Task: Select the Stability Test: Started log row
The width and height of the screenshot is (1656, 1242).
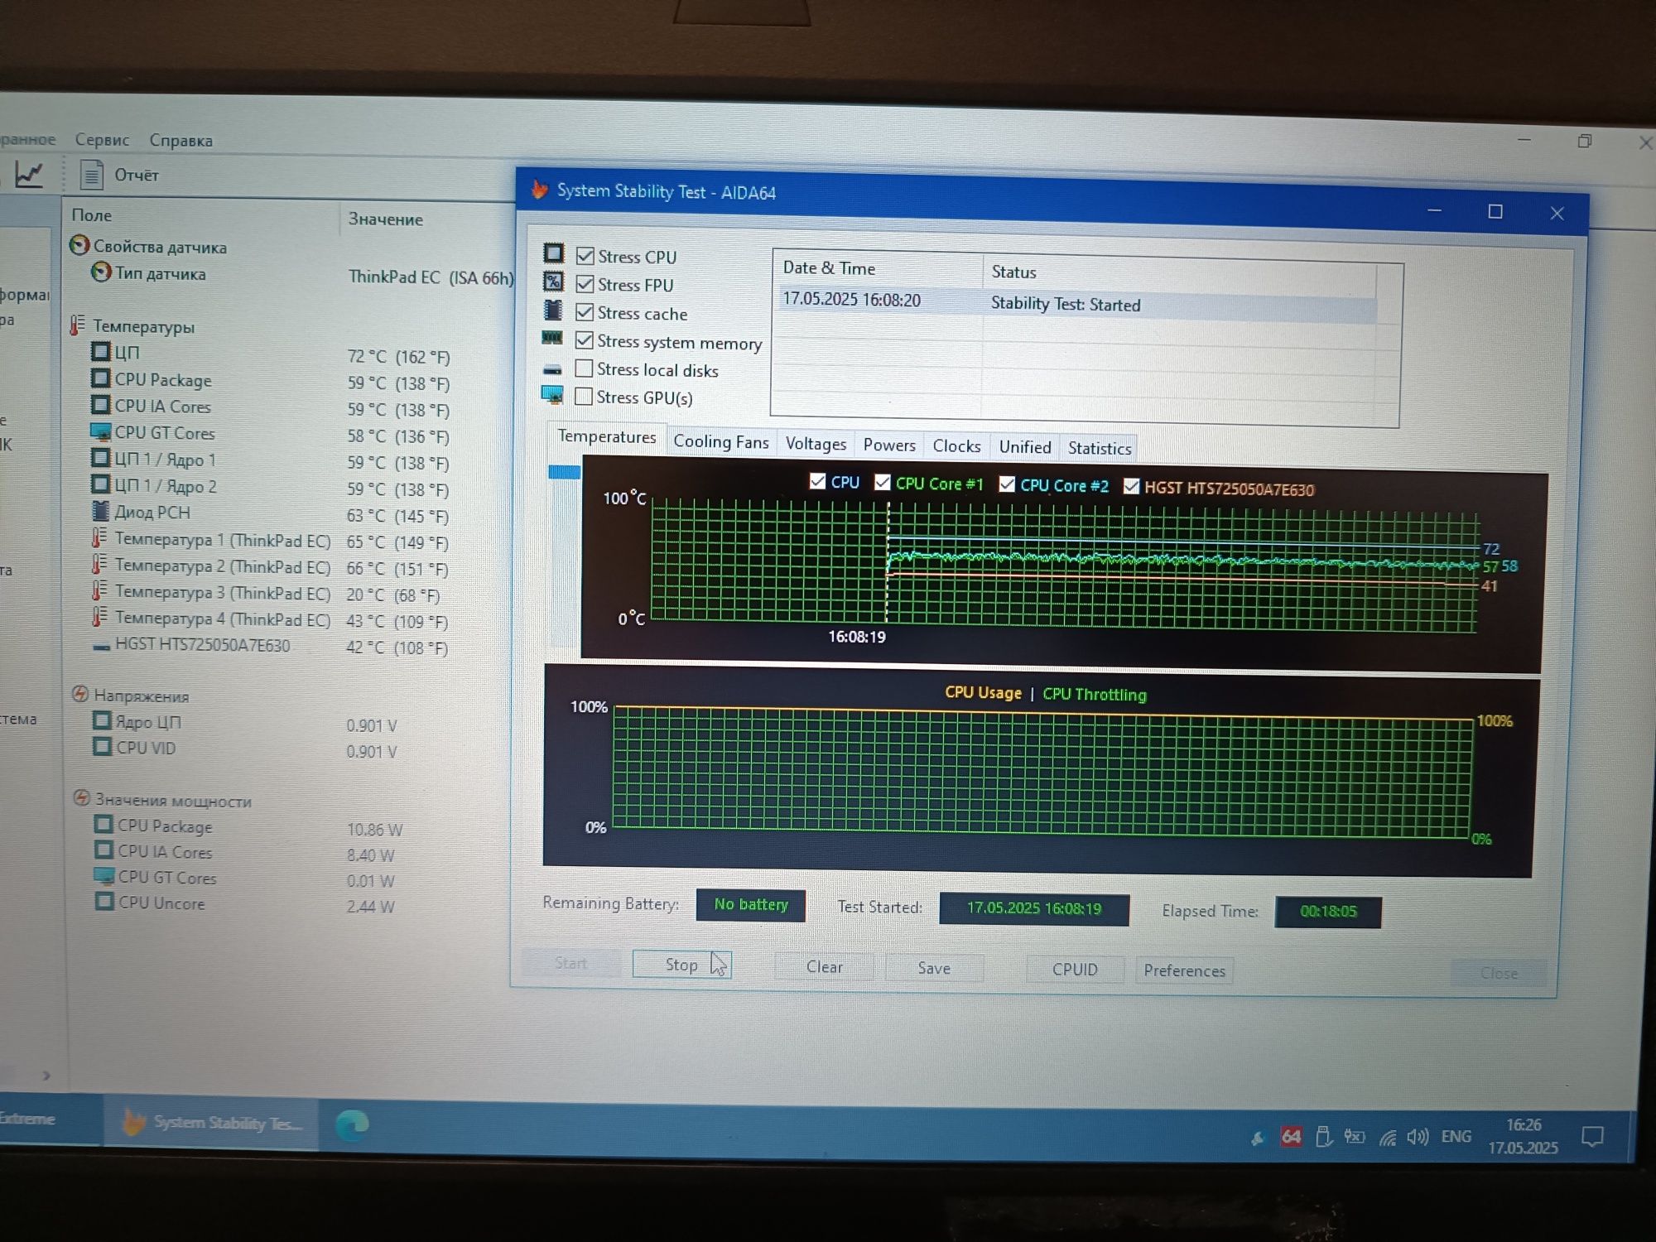Action: [1078, 302]
